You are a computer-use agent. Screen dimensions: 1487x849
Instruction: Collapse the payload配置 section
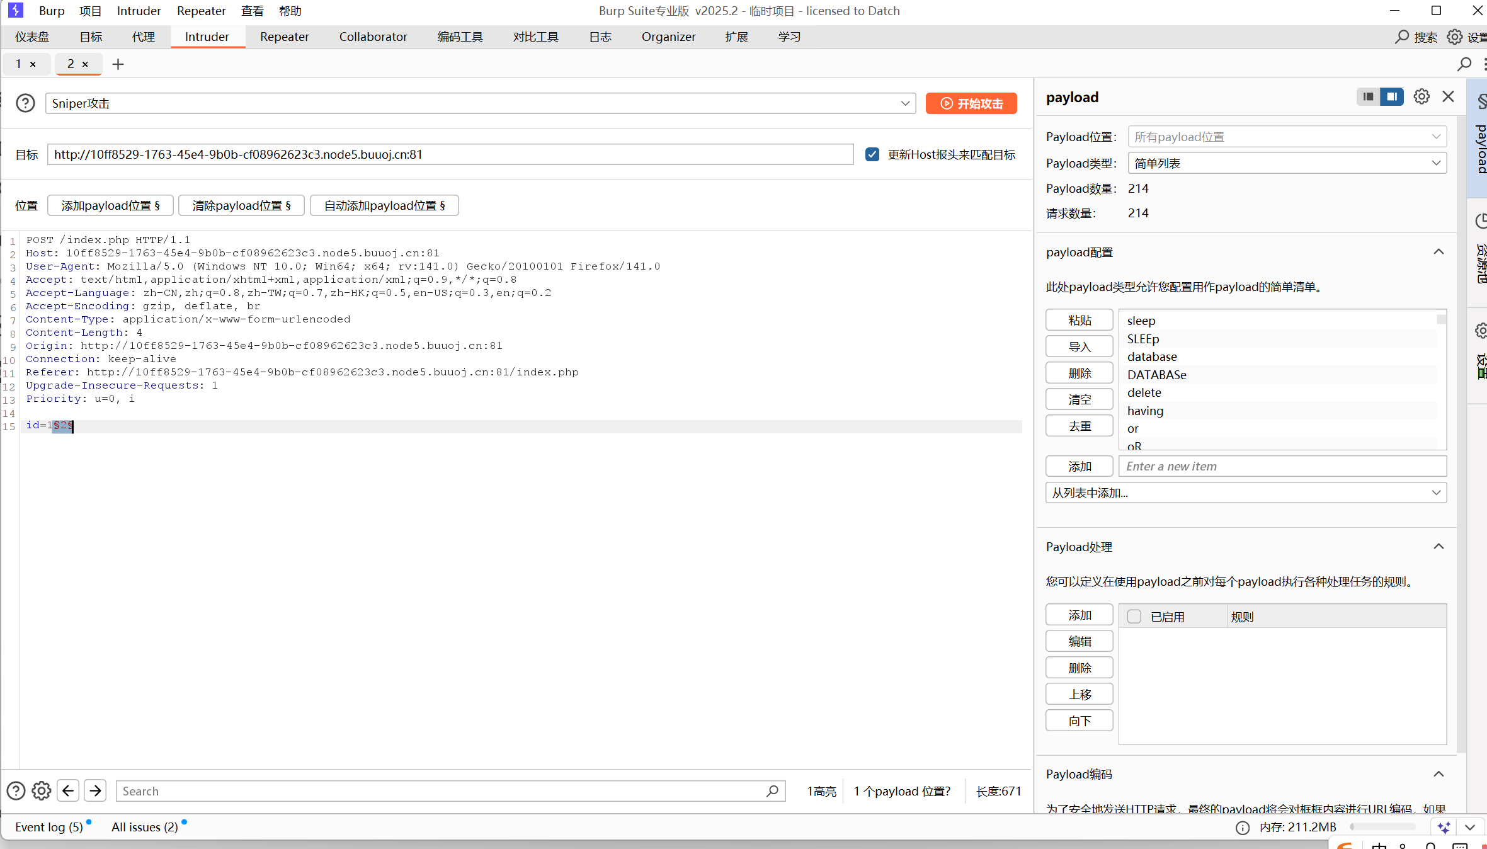[x=1439, y=252]
